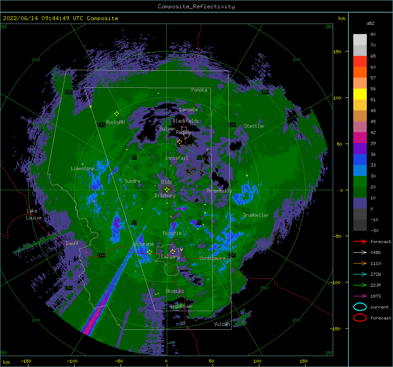Click the 2022/06/14 09:44:49 UTC timestamp
The image size is (393, 367).
coord(43,18)
